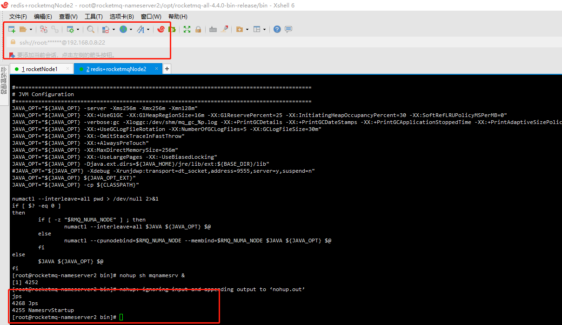Click the '#JAVA_OPT -Xdebug' commented line
The image size is (562, 325).
[x=163, y=171]
